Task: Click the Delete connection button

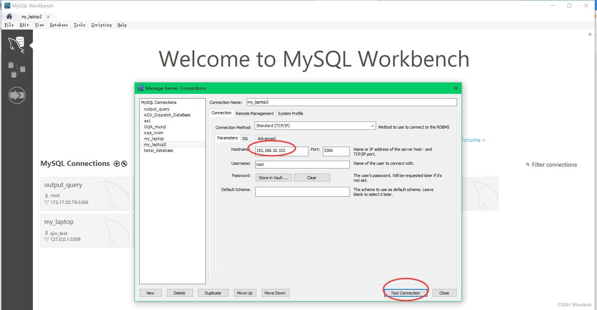Action: pos(179,293)
